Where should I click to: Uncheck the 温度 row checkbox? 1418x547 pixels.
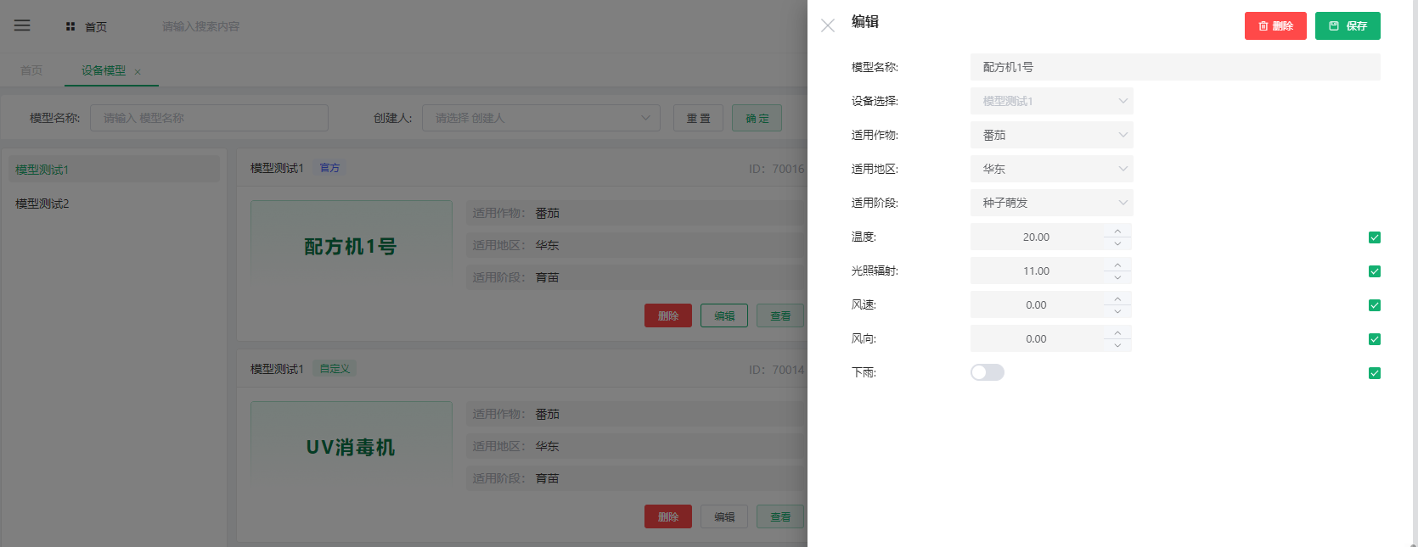[x=1374, y=237]
